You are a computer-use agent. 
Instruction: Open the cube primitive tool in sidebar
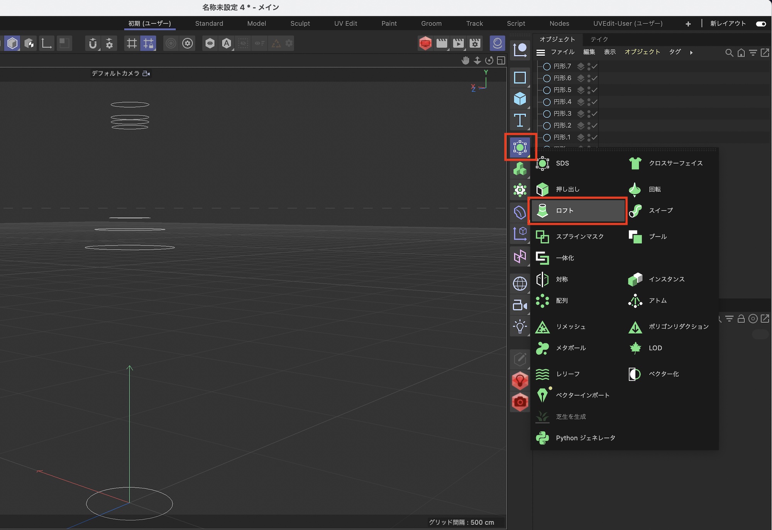520,99
